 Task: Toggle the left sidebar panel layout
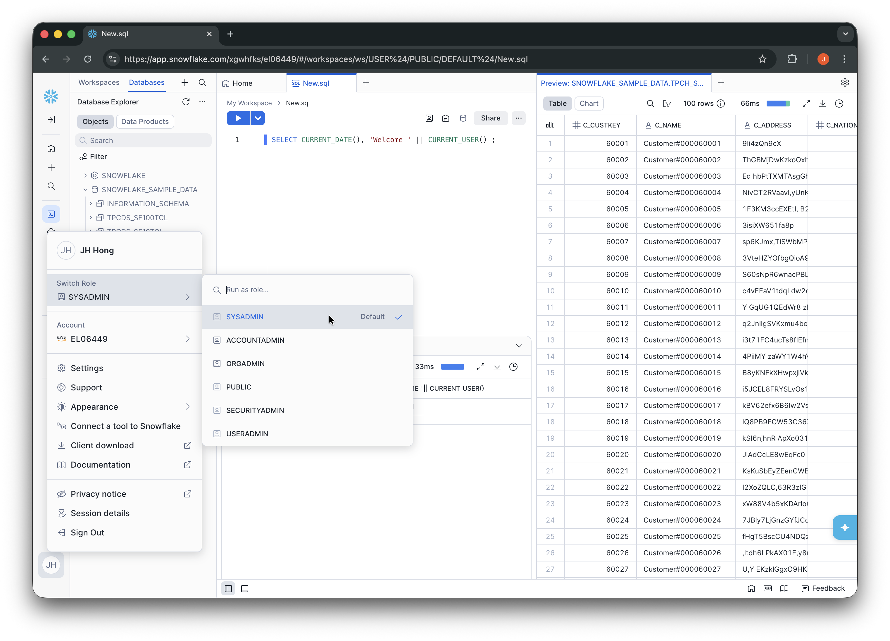click(228, 588)
